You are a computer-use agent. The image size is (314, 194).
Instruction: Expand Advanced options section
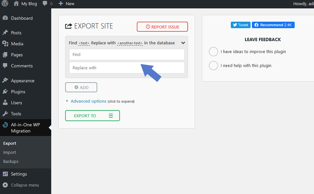pos(88,101)
